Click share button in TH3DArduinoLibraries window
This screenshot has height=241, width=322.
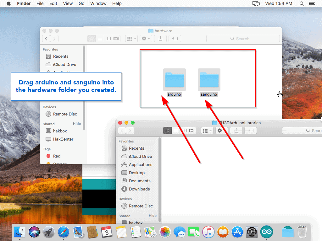click(x=236, y=131)
